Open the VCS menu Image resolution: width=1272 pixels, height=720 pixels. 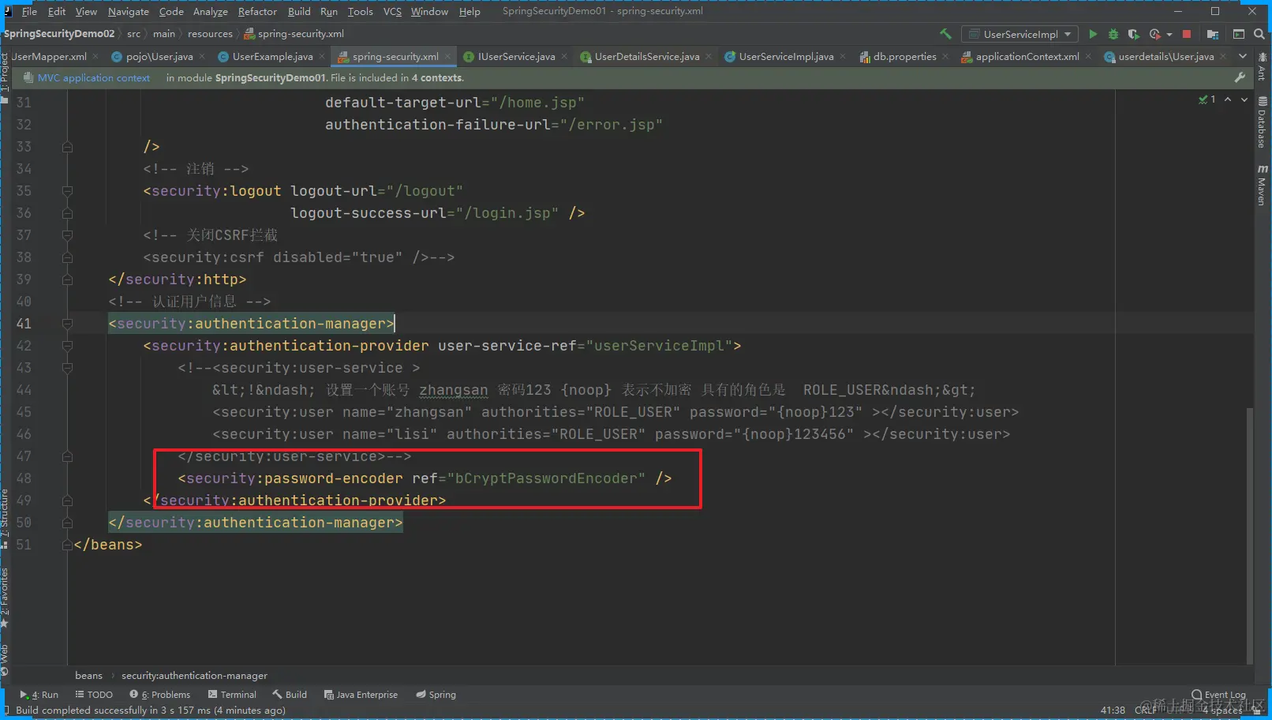392,11
